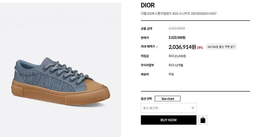Get the 485,586원 discount coupon
Viewport: 254px width, 137px height.
221,47
